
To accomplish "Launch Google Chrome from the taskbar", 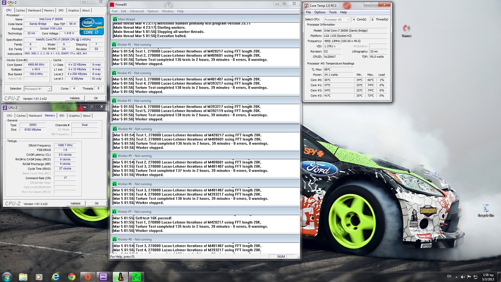I will pos(72,277).
